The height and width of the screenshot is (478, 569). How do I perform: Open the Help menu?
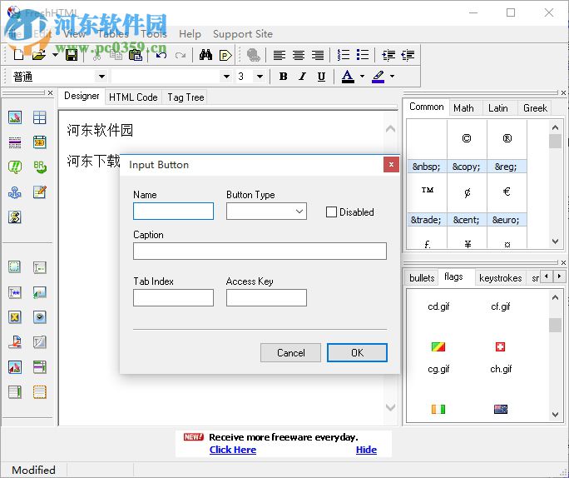(x=190, y=34)
